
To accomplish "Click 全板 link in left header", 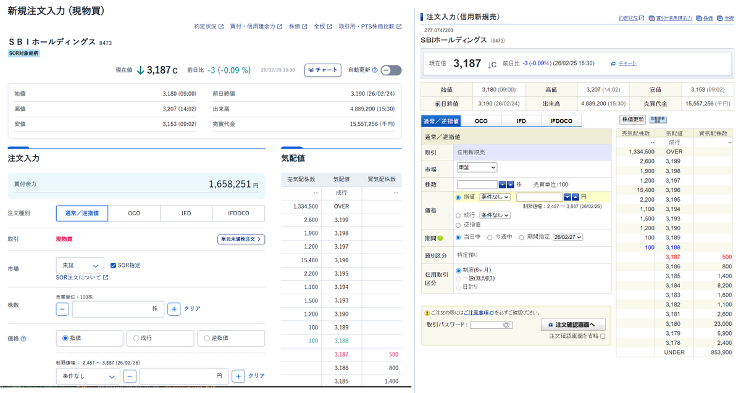I will [319, 27].
